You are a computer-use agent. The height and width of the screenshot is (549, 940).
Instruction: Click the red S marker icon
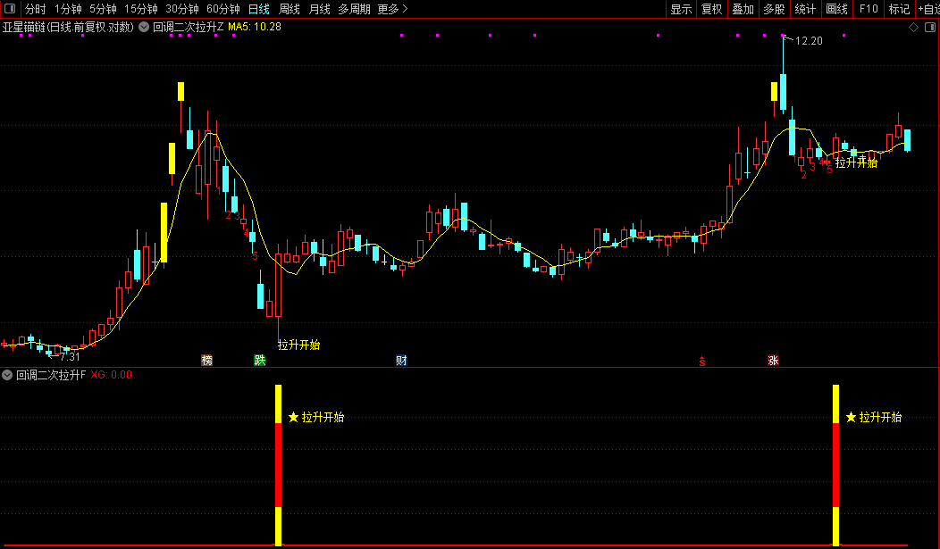point(702,361)
